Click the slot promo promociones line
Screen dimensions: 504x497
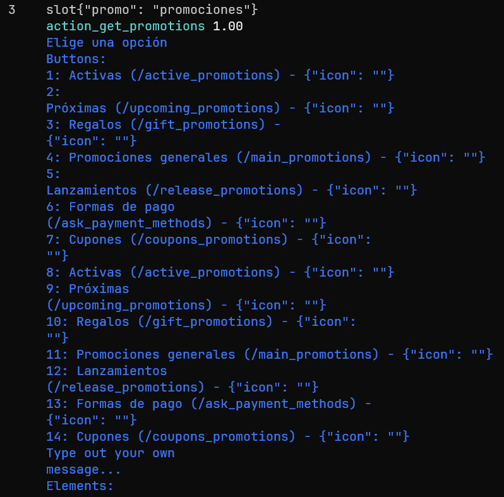152,10
